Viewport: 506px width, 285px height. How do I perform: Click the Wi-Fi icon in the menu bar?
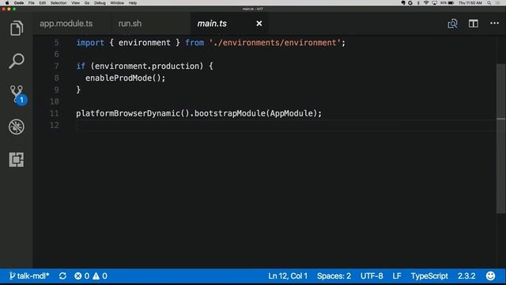426,3
